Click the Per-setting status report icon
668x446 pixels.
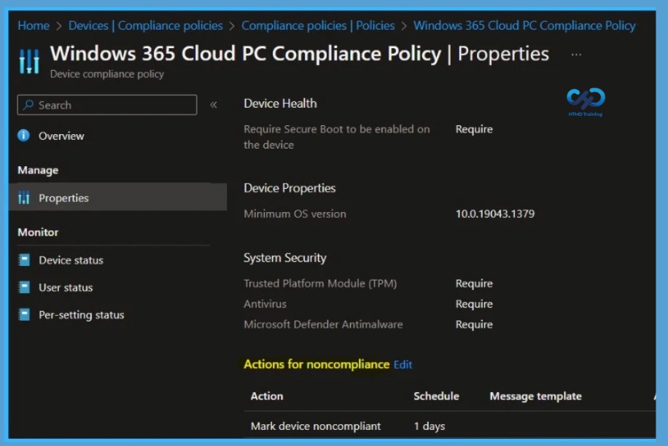(24, 315)
